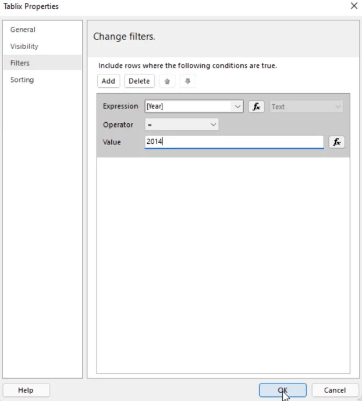Confirm with the OK button
Image resolution: width=362 pixels, height=401 pixels.
pyautogui.click(x=282, y=390)
